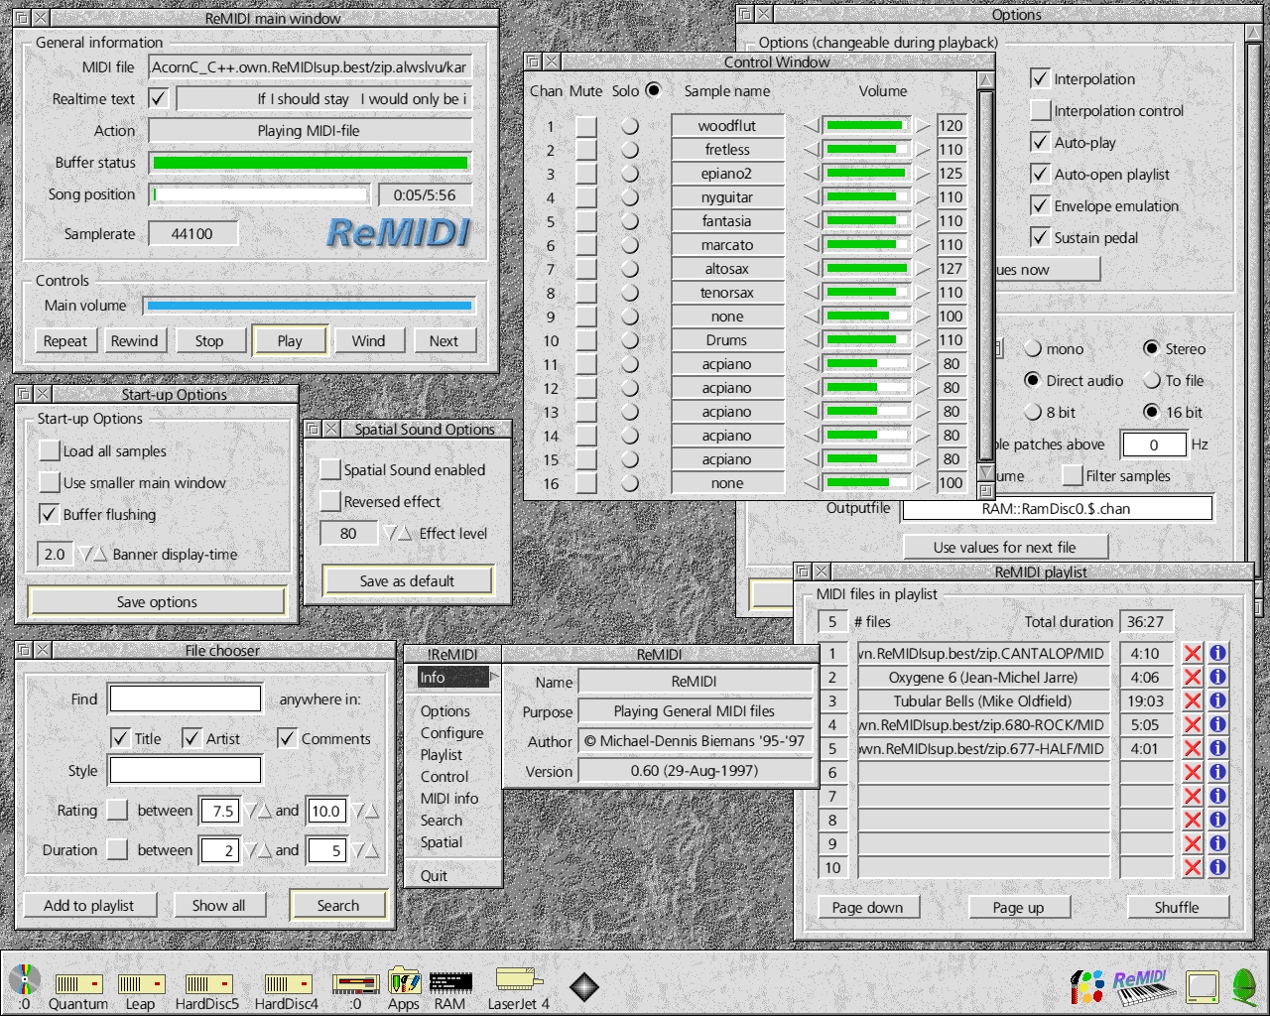This screenshot has width=1270, height=1016.
Task: Show info for 680-ROCK/MID playlist entry
Action: point(1217,724)
